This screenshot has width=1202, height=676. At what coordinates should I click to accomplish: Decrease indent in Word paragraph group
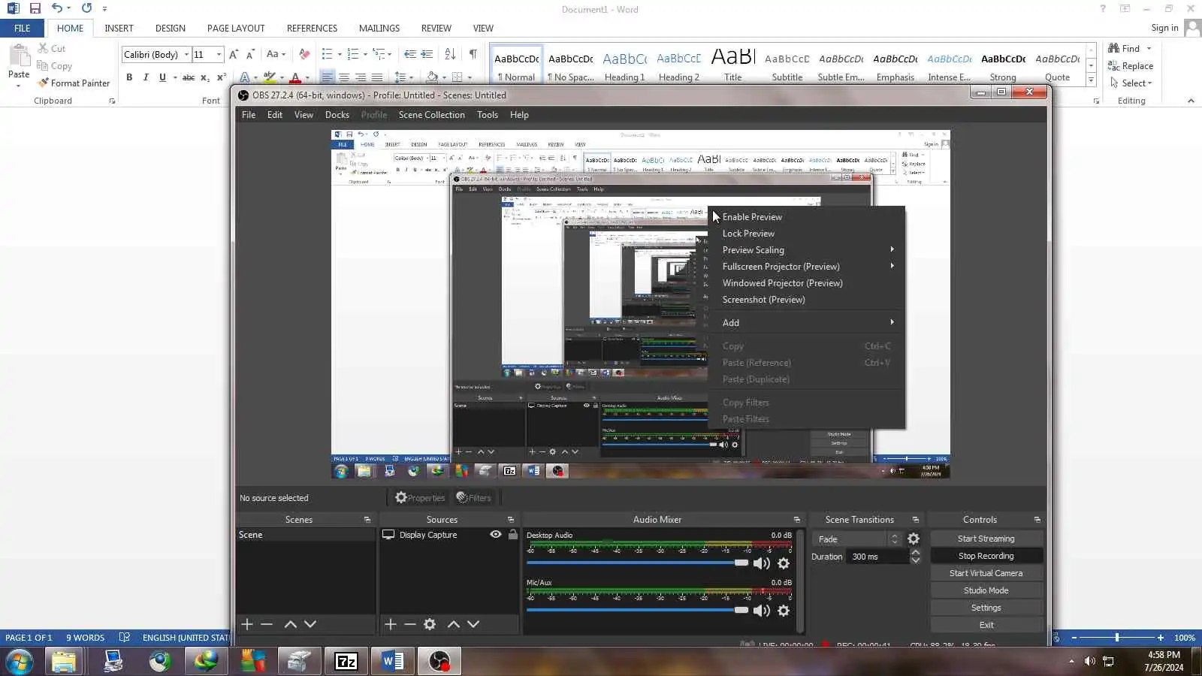(409, 54)
